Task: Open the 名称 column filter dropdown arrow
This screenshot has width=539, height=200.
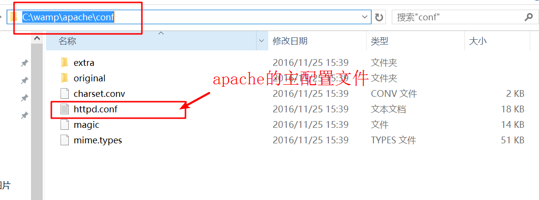Action: 262,41
